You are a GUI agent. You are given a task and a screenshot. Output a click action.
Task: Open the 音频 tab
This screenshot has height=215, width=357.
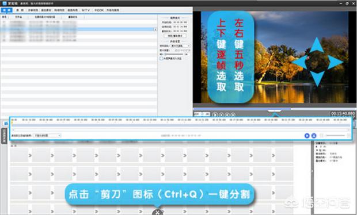pos(20,10)
